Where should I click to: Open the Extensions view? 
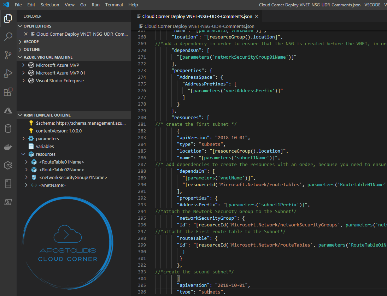[x=8, y=92]
